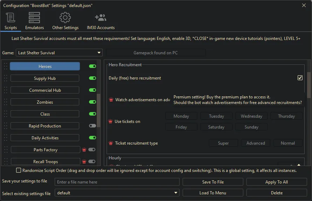This screenshot has width=312, height=201.
Task: Toggle the Commercial Hub script switch
Action: (x=93, y=90)
